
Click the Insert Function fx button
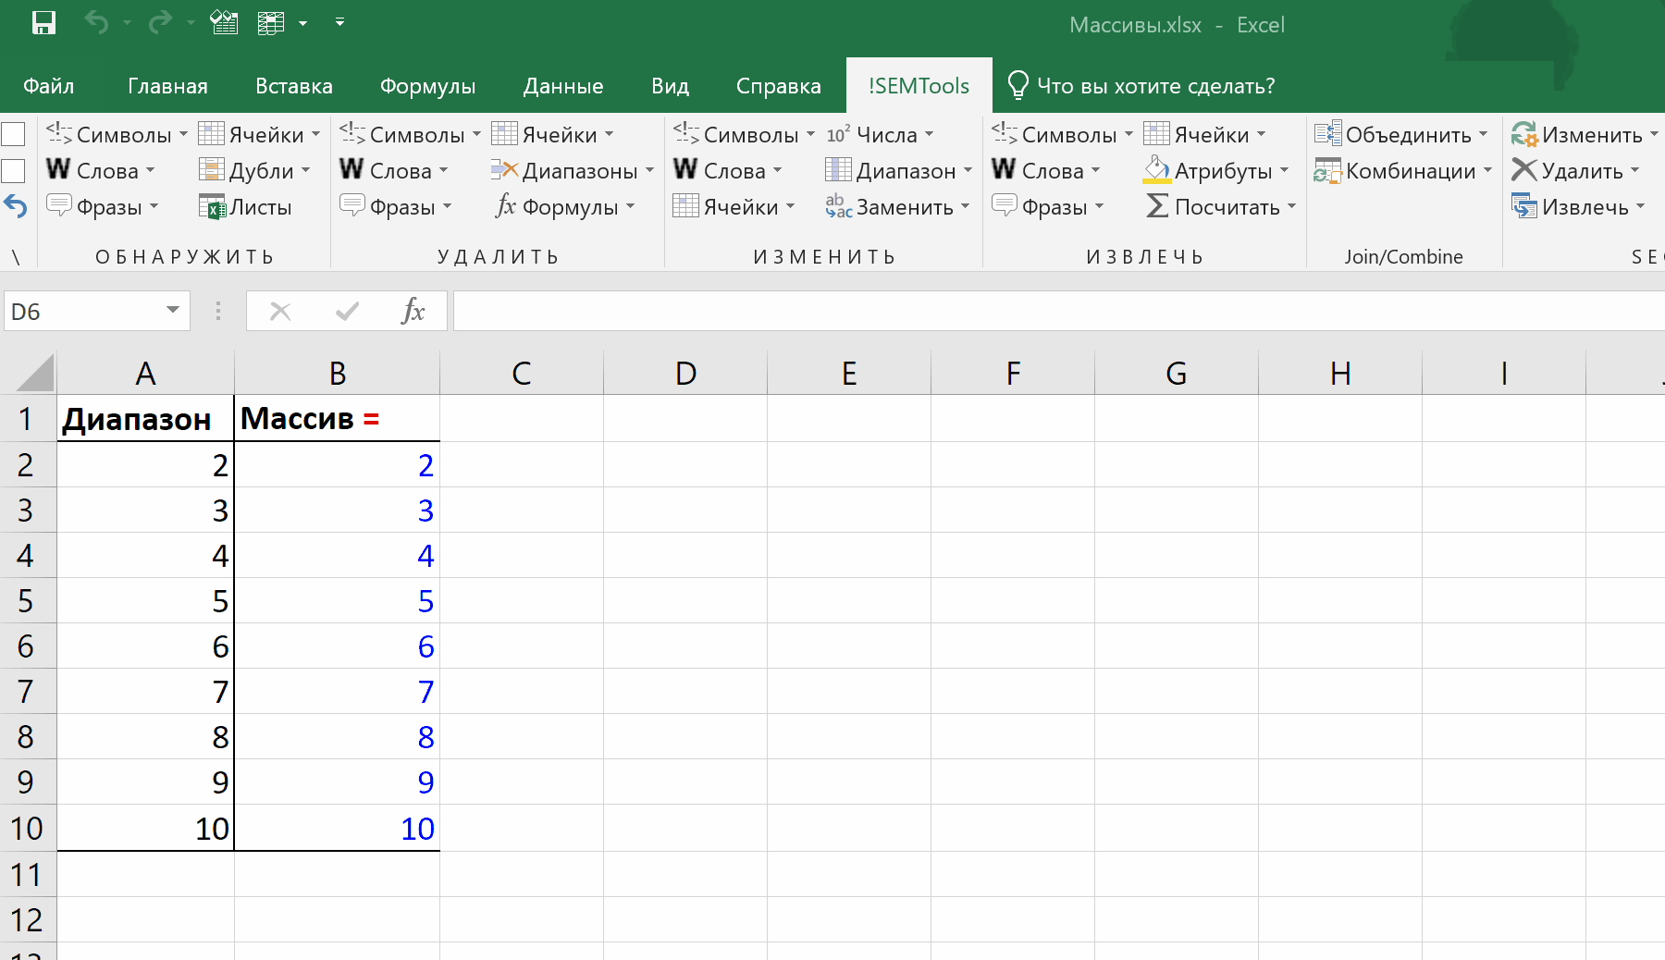tap(413, 312)
